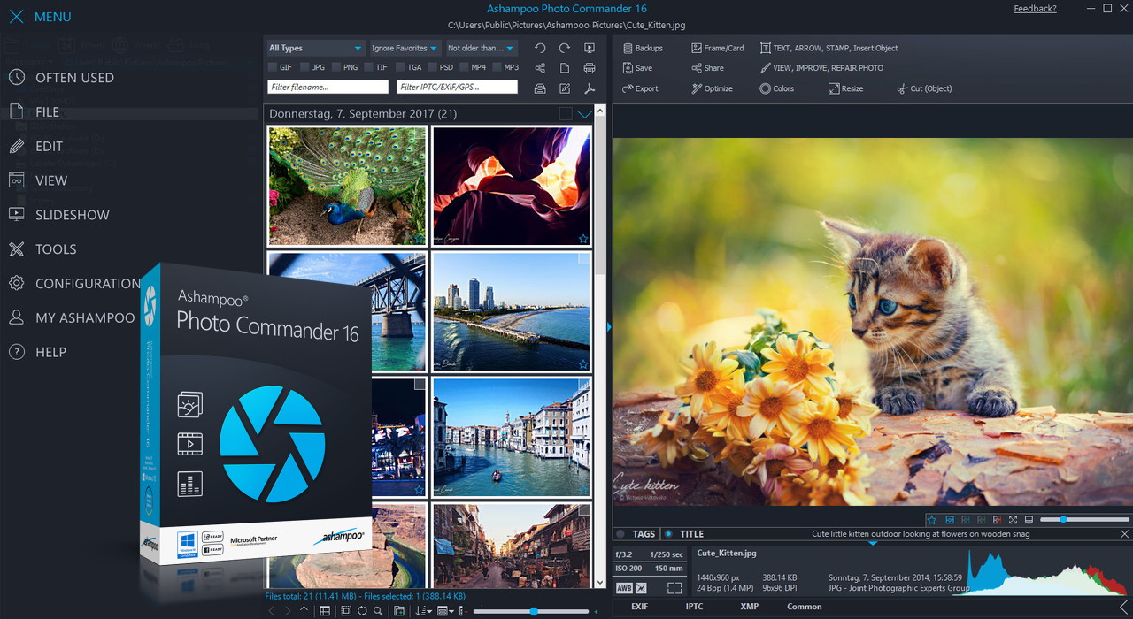Click the rotate left (undo arrow) icon
Image resolution: width=1133 pixels, height=619 pixels.
[540, 48]
